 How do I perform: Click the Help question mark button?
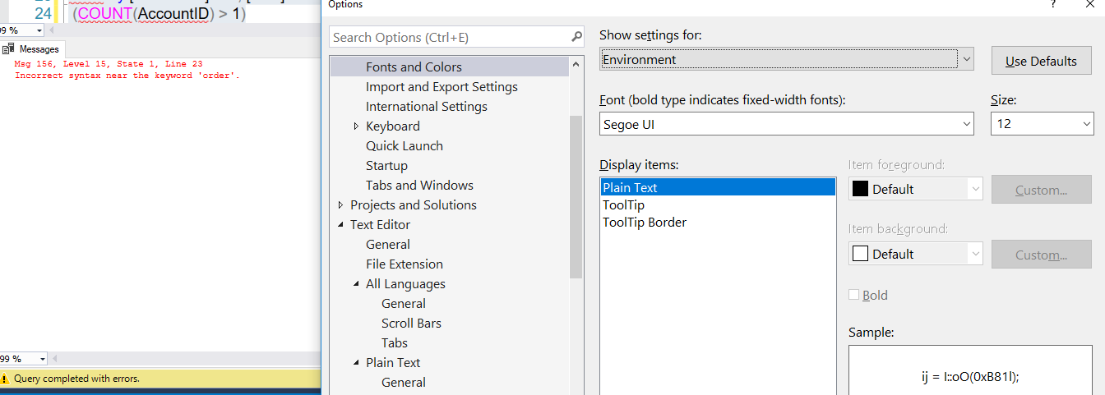1053,5
